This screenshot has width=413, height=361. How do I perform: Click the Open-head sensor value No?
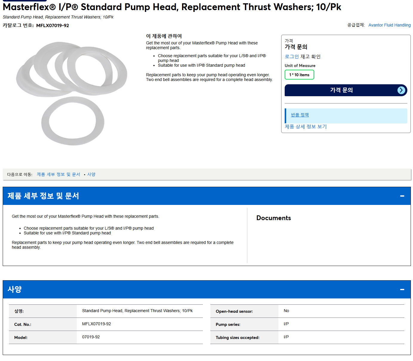click(x=286, y=311)
